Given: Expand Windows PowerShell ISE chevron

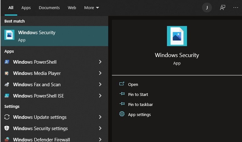Looking at the screenshot, I should pos(100,96).
